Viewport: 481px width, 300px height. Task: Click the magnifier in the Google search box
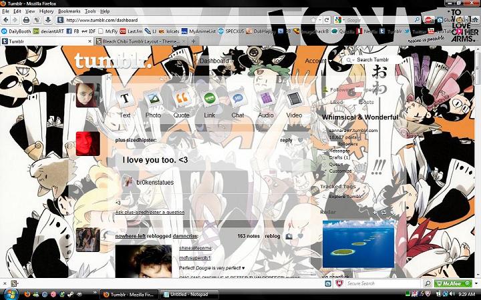[x=417, y=20]
